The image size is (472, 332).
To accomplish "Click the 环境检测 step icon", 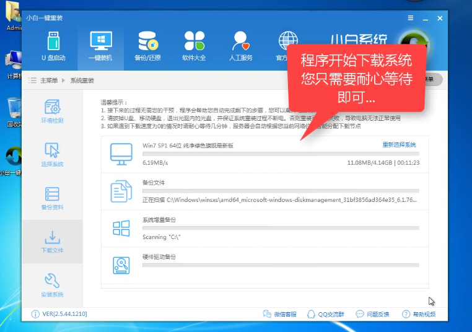I will pyautogui.click(x=52, y=111).
